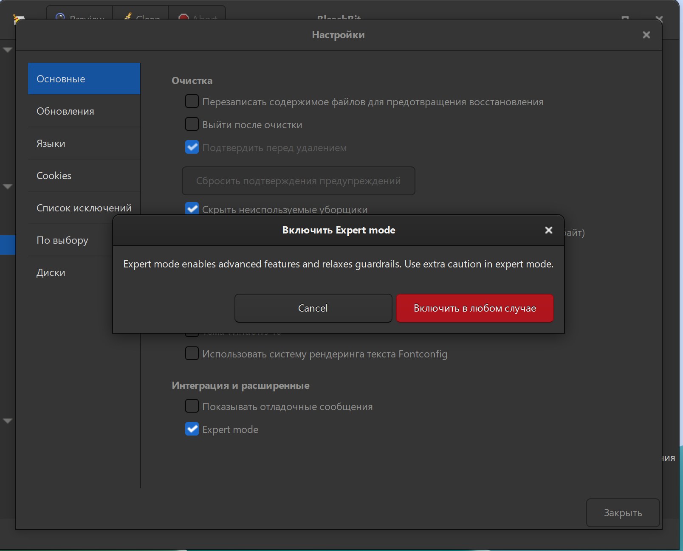
Task: Click the Clean broom icon in toolbar
Action: point(127,17)
